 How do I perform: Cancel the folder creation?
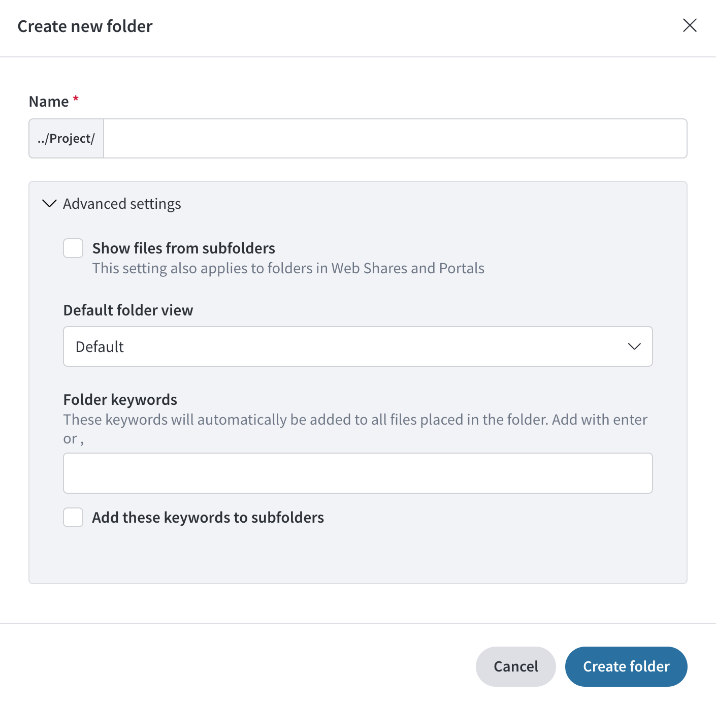[x=516, y=666]
